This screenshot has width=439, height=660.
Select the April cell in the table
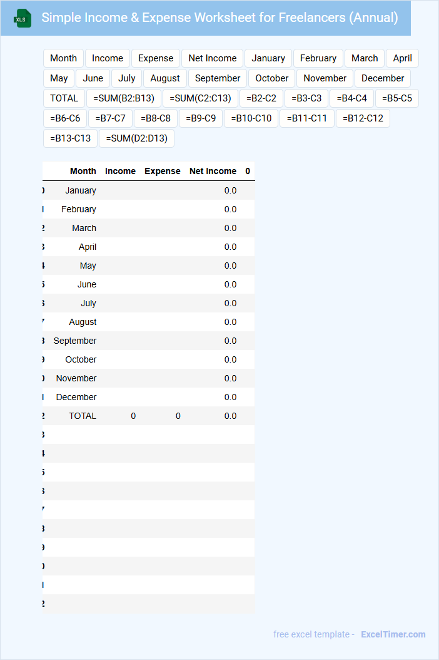pyautogui.click(x=88, y=247)
